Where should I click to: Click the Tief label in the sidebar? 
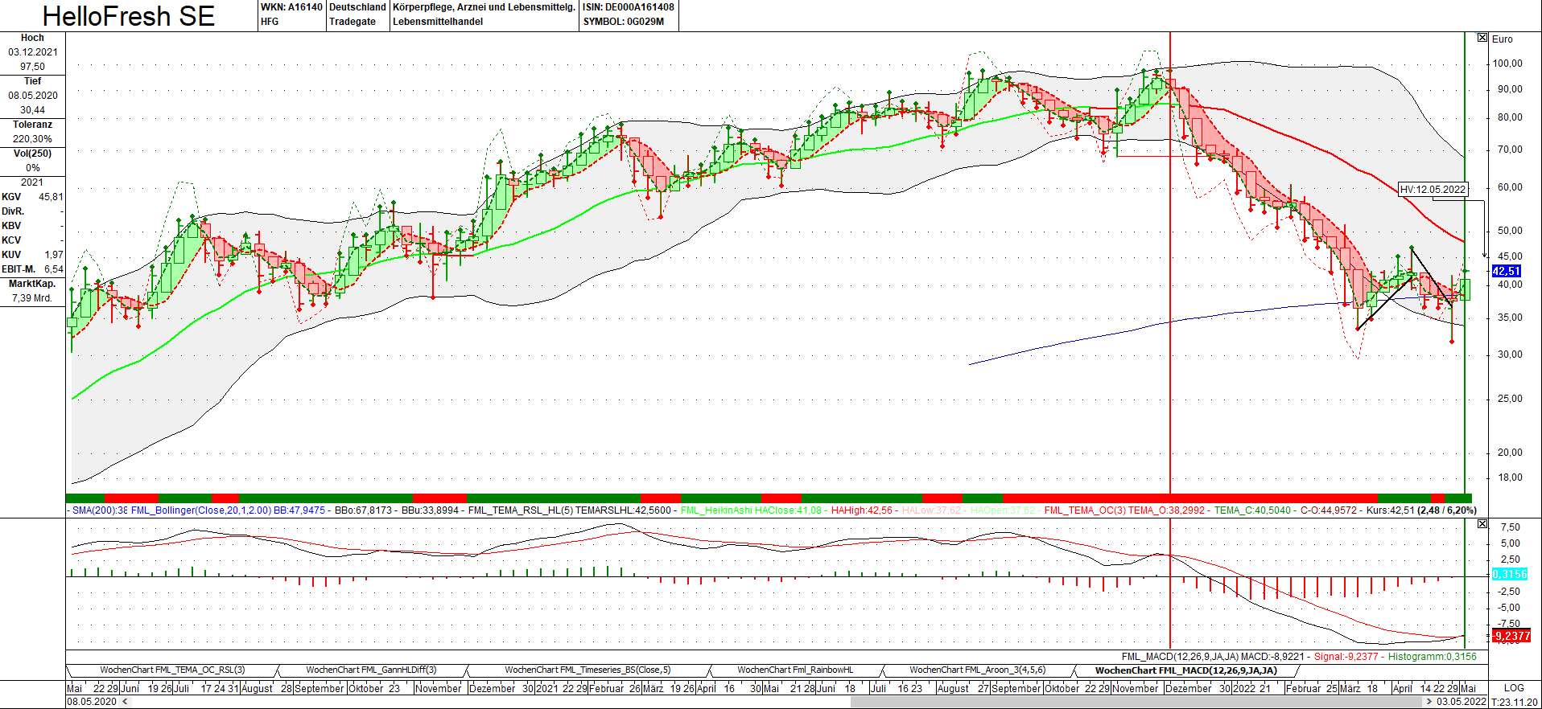click(x=32, y=81)
